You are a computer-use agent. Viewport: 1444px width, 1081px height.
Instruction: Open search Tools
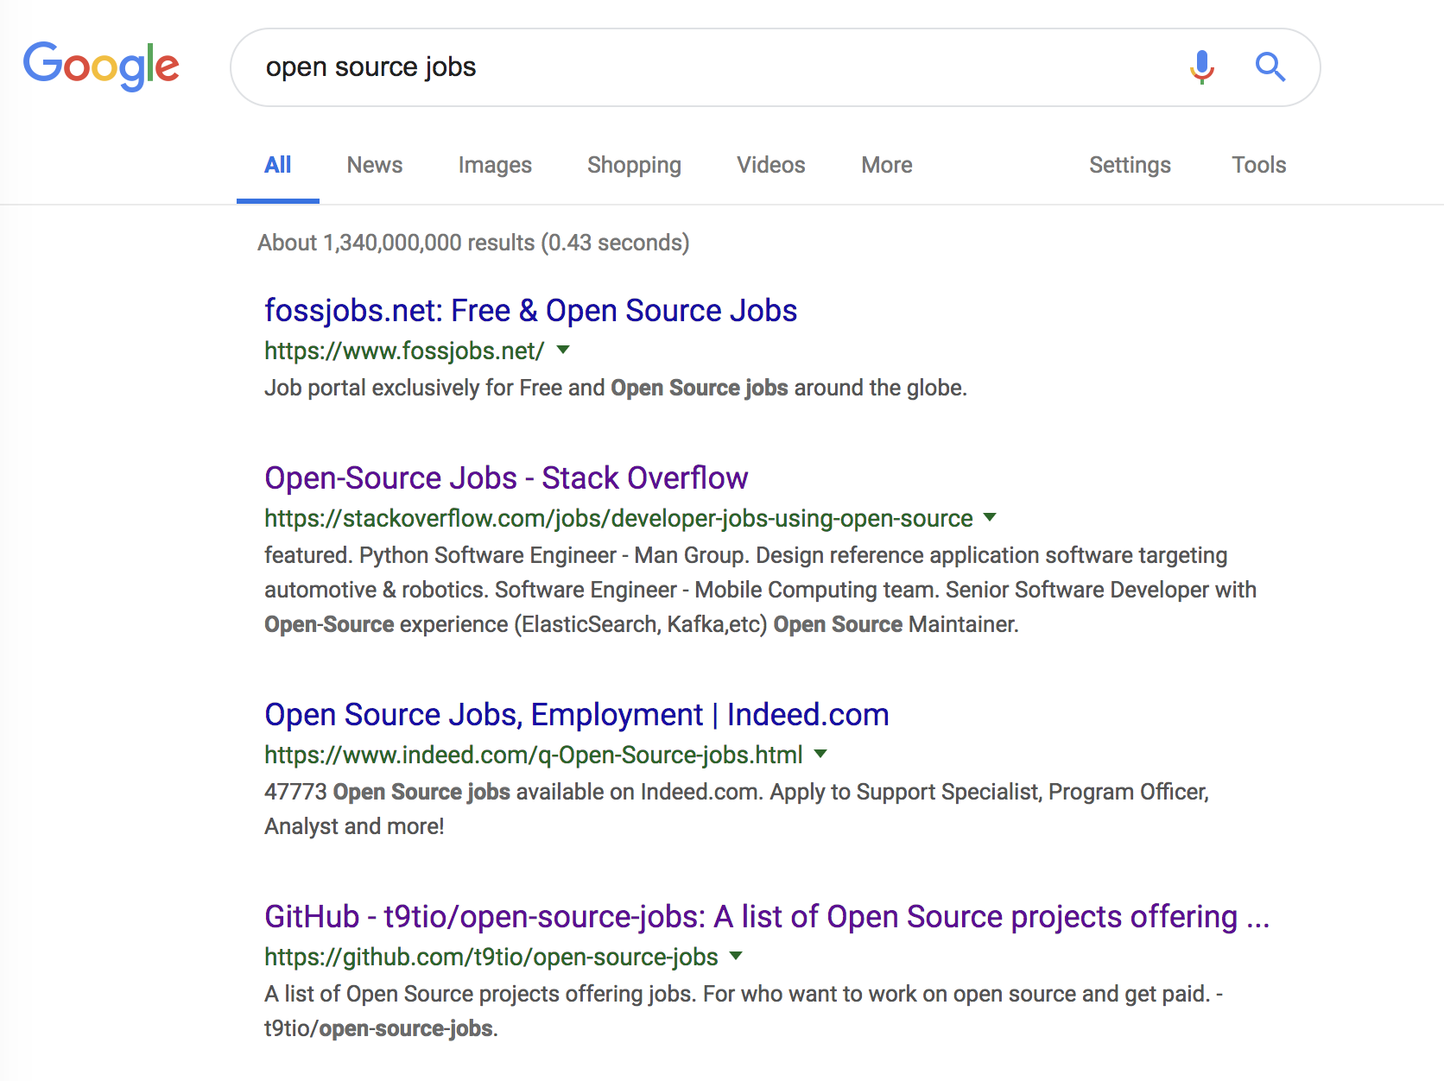pos(1258,165)
